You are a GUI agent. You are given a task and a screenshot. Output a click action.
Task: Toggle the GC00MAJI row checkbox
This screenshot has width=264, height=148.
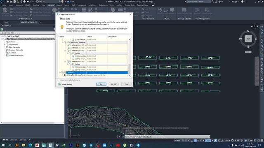pos(75,39)
